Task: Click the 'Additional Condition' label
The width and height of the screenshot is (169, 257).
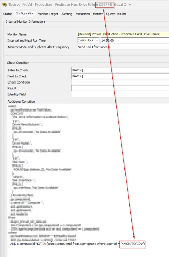Action: (x=21, y=102)
